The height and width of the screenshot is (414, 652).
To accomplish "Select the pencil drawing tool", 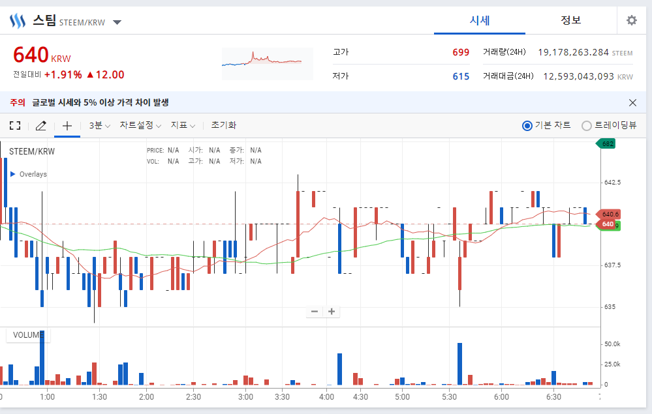I will (x=40, y=125).
